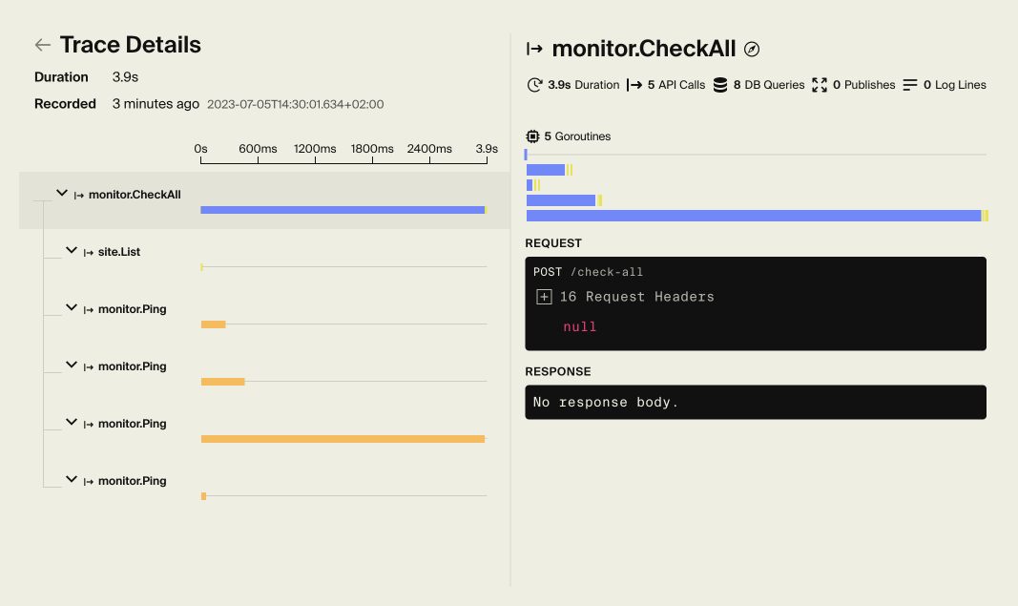Image resolution: width=1018 pixels, height=606 pixels.
Task: Click the Goroutines chip icon
Action: click(x=530, y=136)
